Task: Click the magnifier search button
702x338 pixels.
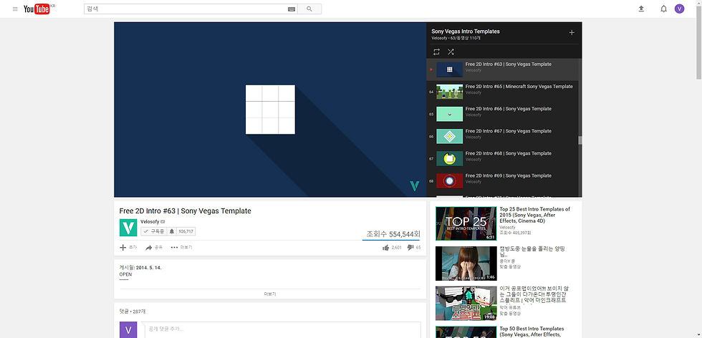Action: pyautogui.click(x=309, y=9)
